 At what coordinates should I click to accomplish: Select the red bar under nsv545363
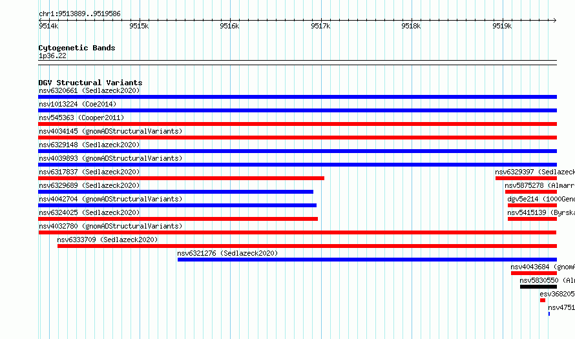coord(297,124)
